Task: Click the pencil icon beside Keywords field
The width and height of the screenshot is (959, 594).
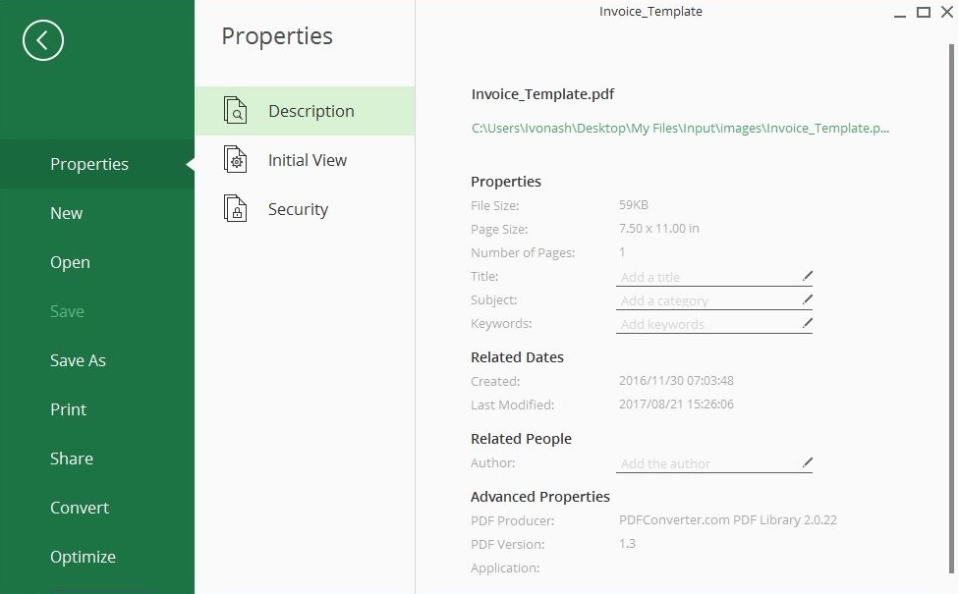Action: click(x=807, y=323)
